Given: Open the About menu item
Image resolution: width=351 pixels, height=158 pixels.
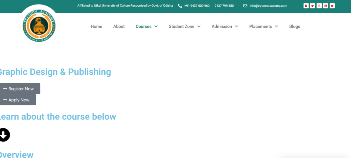Looking at the screenshot, I should (119, 26).
